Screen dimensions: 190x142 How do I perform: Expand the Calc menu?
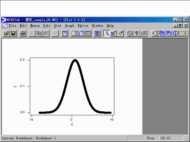47,26
